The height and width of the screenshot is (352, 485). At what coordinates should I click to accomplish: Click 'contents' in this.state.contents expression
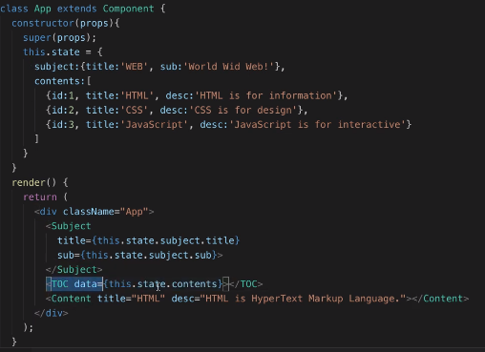tap(194, 284)
